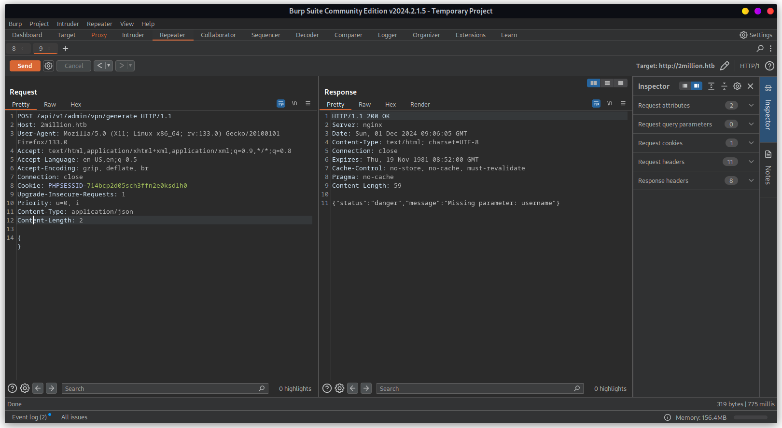Switch to Repeater tab 8
The width and height of the screenshot is (782, 428).
14,48
